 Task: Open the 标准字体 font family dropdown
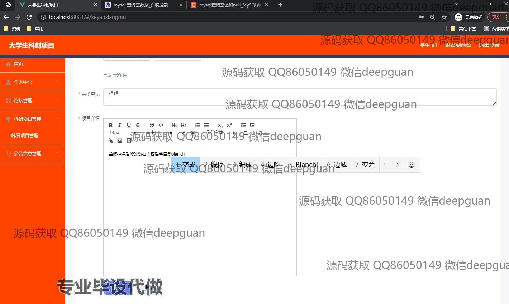[x=219, y=133]
